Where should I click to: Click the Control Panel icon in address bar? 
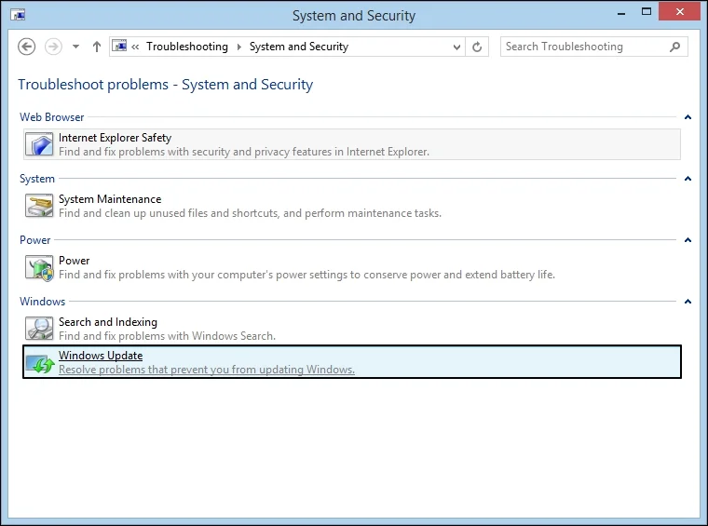tap(119, 46)
